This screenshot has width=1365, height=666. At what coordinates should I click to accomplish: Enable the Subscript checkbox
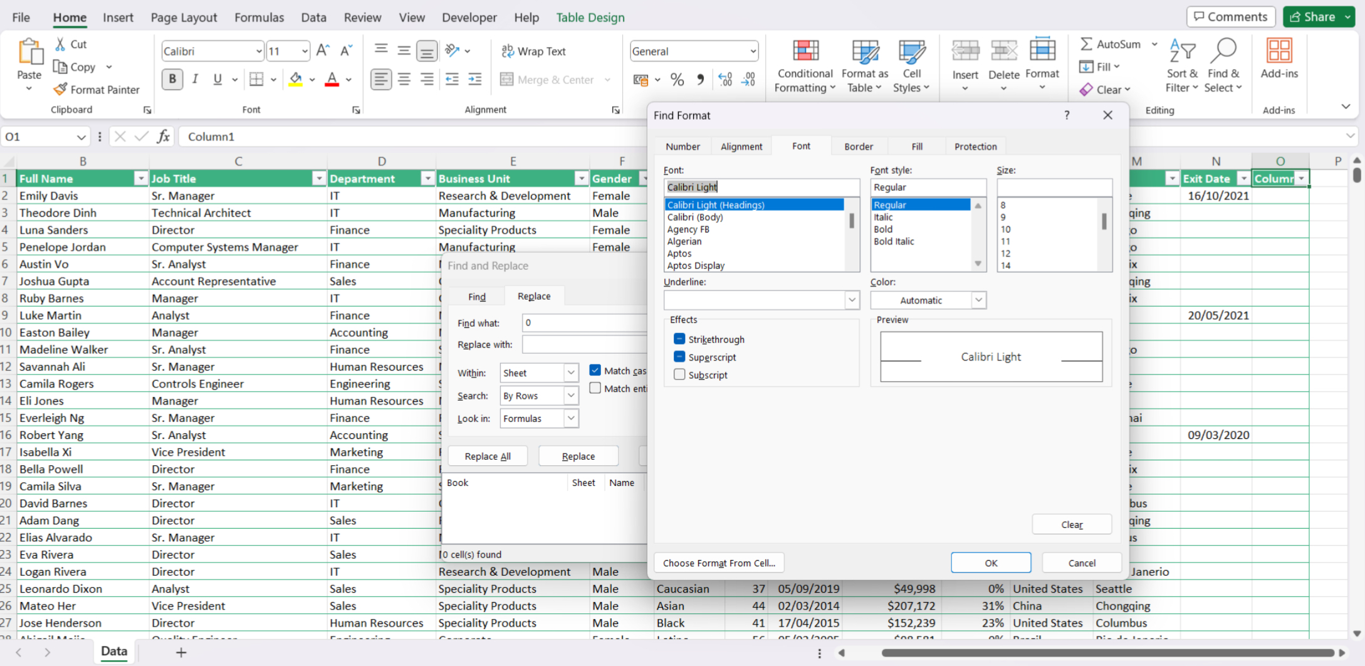pos(679,374)
